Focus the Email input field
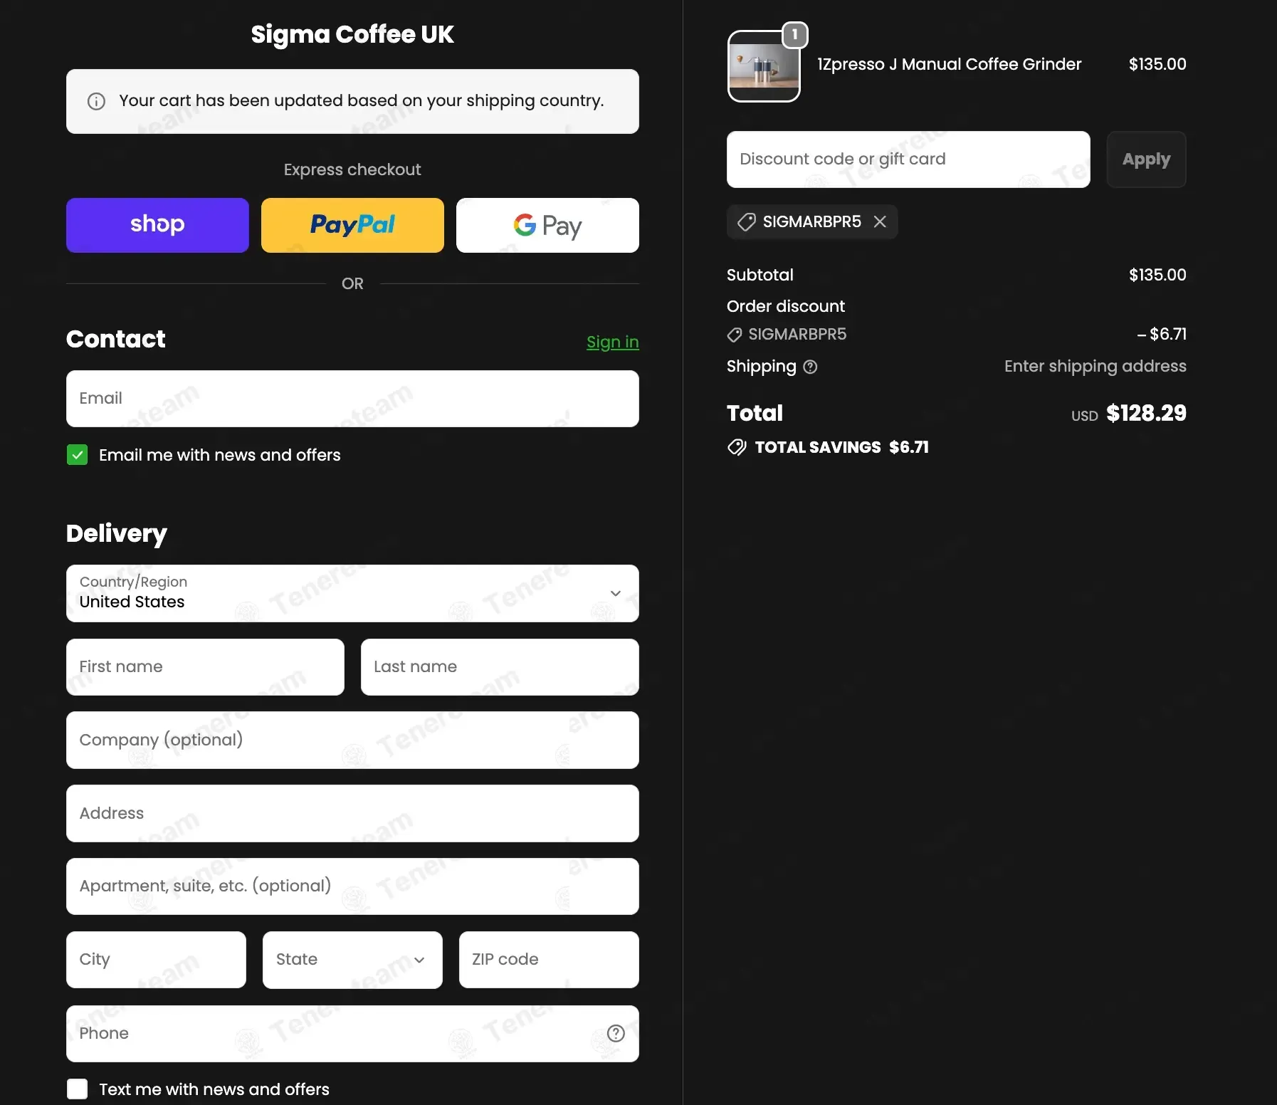The image size is (1277, 1105). click(x=352, y=399)
